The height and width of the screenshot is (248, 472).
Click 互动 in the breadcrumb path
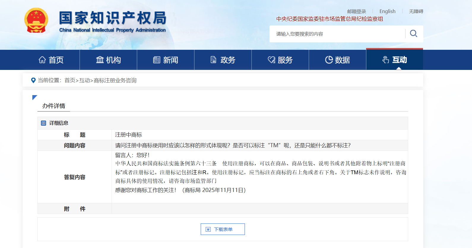coord(84,80)
